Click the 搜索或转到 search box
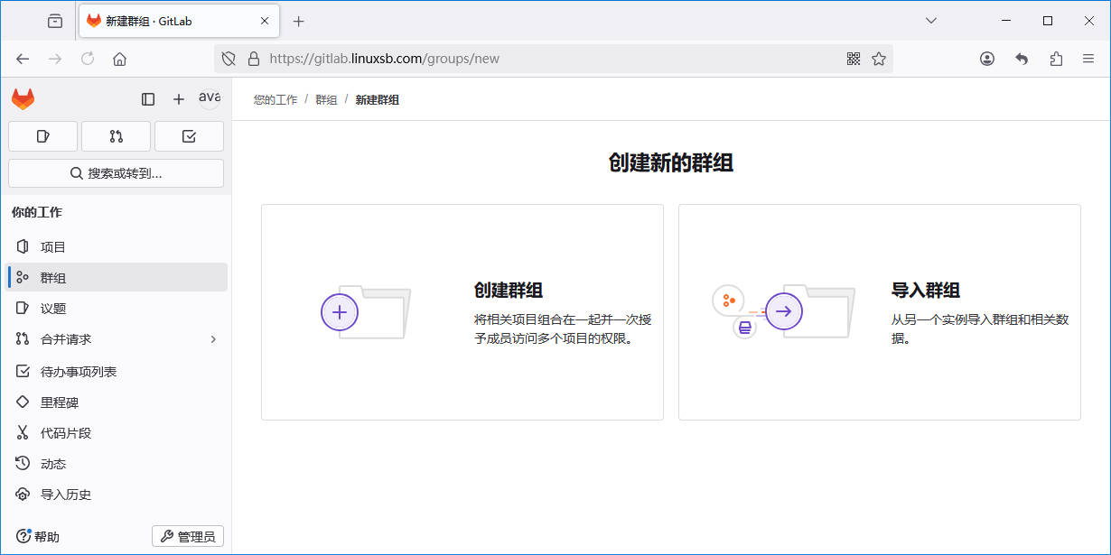The width and height of the screenshot is (1111, 555). click(116, 173)
